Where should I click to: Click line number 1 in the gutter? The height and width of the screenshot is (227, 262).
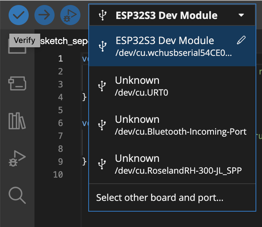(x=61, y=59)
